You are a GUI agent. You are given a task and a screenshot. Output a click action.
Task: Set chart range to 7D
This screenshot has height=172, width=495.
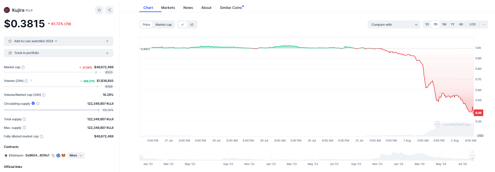tap(436, 24)
